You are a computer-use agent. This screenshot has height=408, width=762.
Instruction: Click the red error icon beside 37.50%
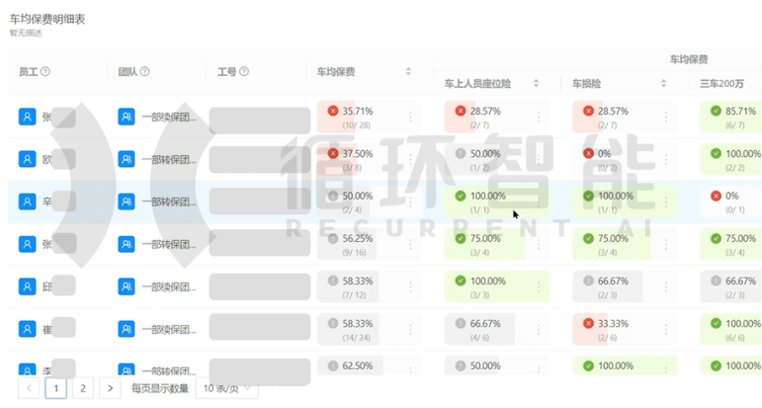point(333,153)
